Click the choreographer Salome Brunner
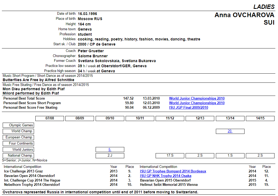The image size is (278, 196). 93,56
